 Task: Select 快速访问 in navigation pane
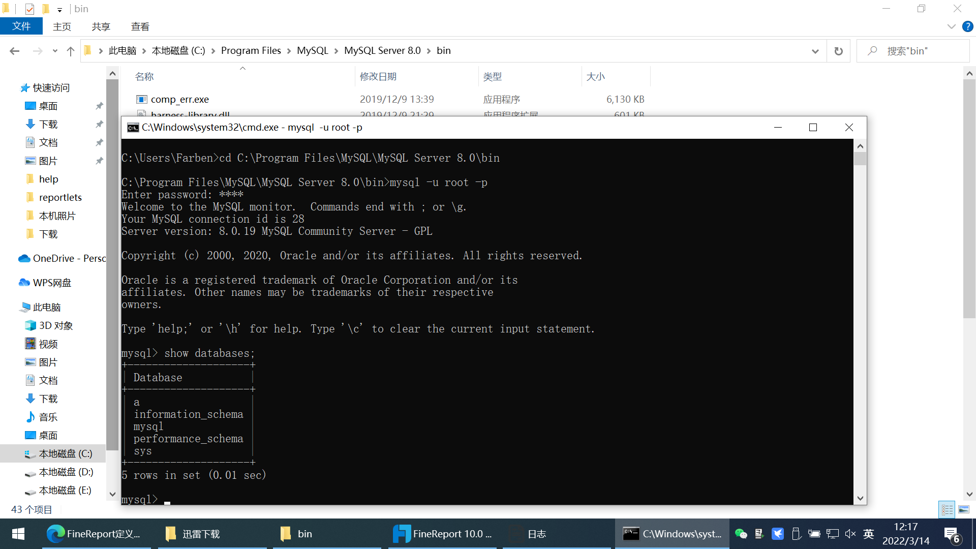[51, 87]
